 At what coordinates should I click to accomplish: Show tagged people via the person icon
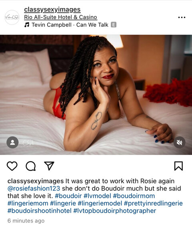coord(12,142)
